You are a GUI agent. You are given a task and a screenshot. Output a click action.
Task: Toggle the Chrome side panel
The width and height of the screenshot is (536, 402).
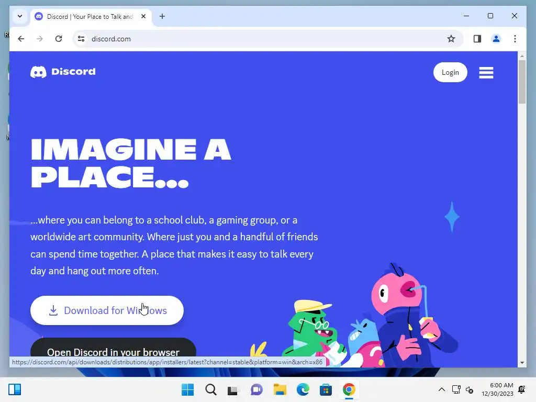click(x=477, y=39)
